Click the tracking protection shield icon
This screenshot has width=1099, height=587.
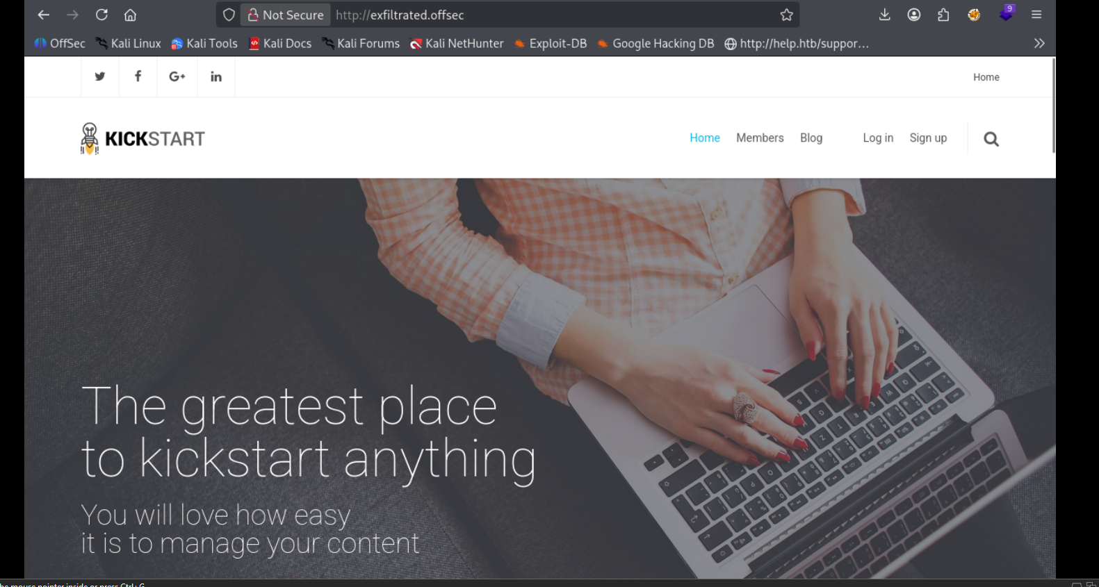coord(229,15)
